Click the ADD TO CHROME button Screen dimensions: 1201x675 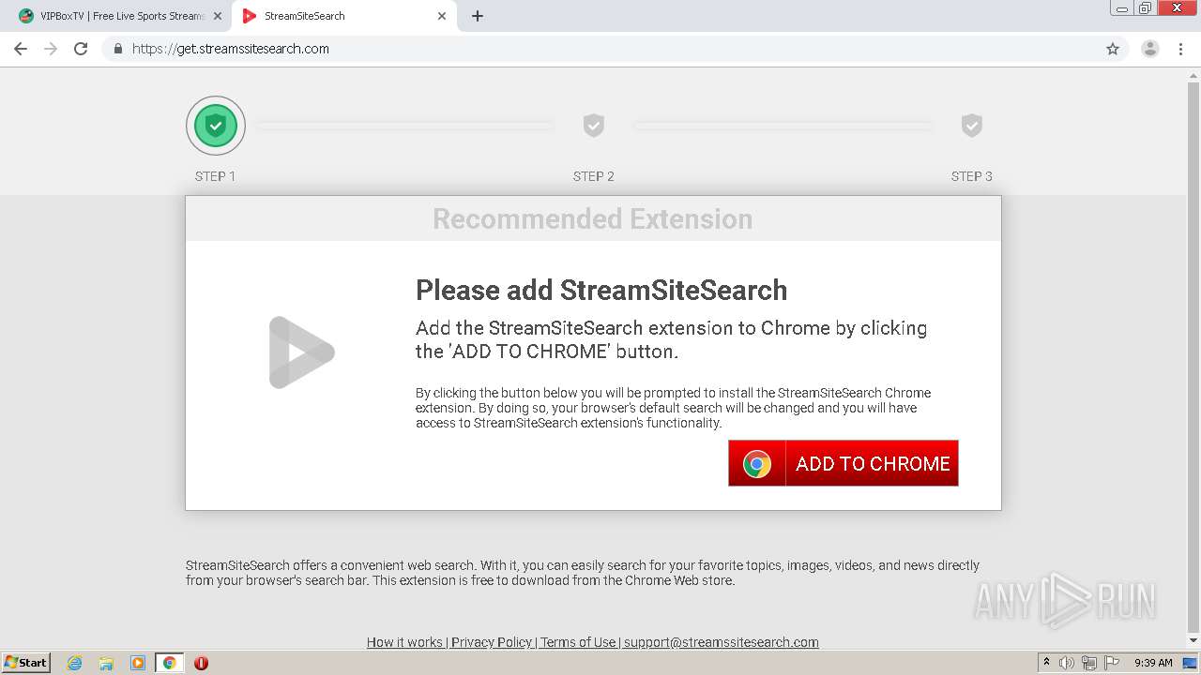(x=844, y=463)
